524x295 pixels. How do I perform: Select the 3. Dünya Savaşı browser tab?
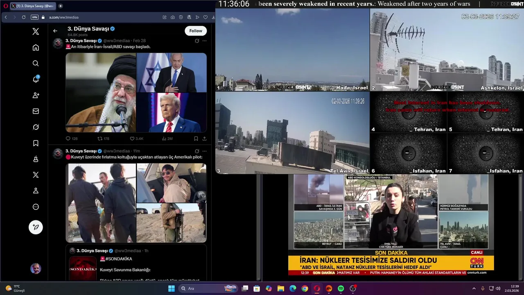(x=32, y=6)
